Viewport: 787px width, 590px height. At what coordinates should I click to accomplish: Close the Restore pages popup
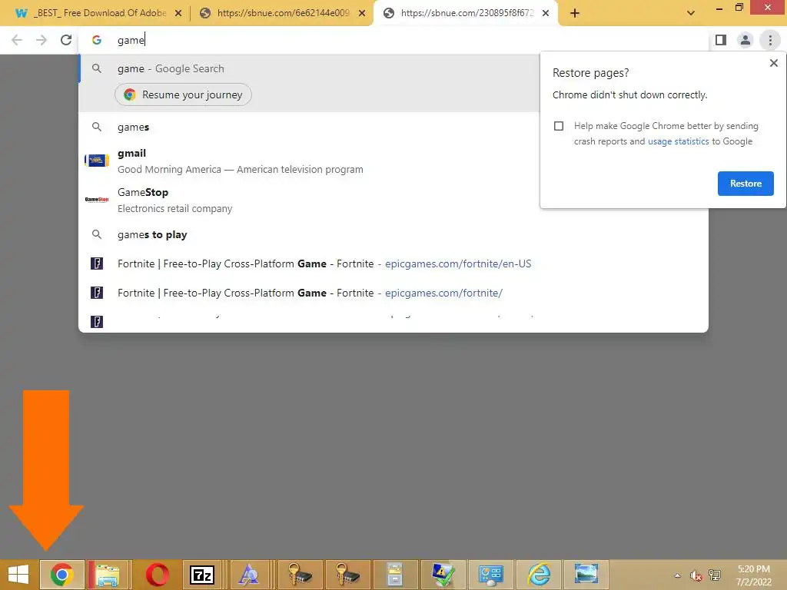773,63
